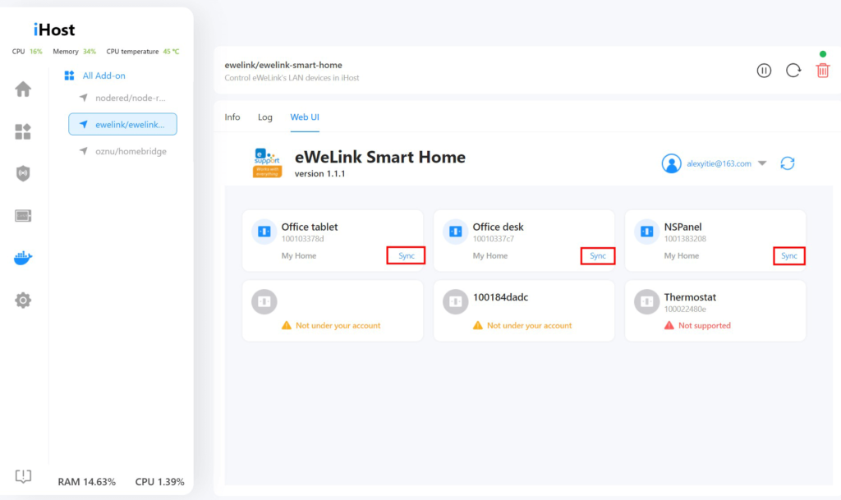Click the Office desk device thumbnail icon
Screen dimensions: 841x500
[455, 231]
